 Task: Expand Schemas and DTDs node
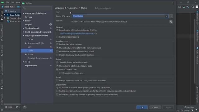click(x=26, y=43)
